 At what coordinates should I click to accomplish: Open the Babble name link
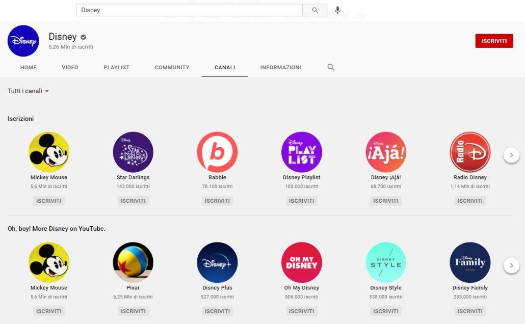point(217,177)
